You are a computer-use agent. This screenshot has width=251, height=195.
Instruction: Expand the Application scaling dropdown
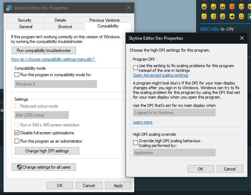click(x=174, y=153)
